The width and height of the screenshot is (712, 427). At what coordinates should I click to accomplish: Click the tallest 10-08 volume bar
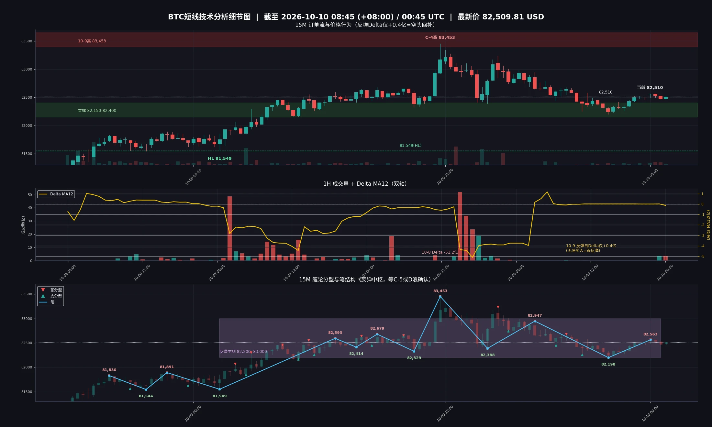pos(460,226)
